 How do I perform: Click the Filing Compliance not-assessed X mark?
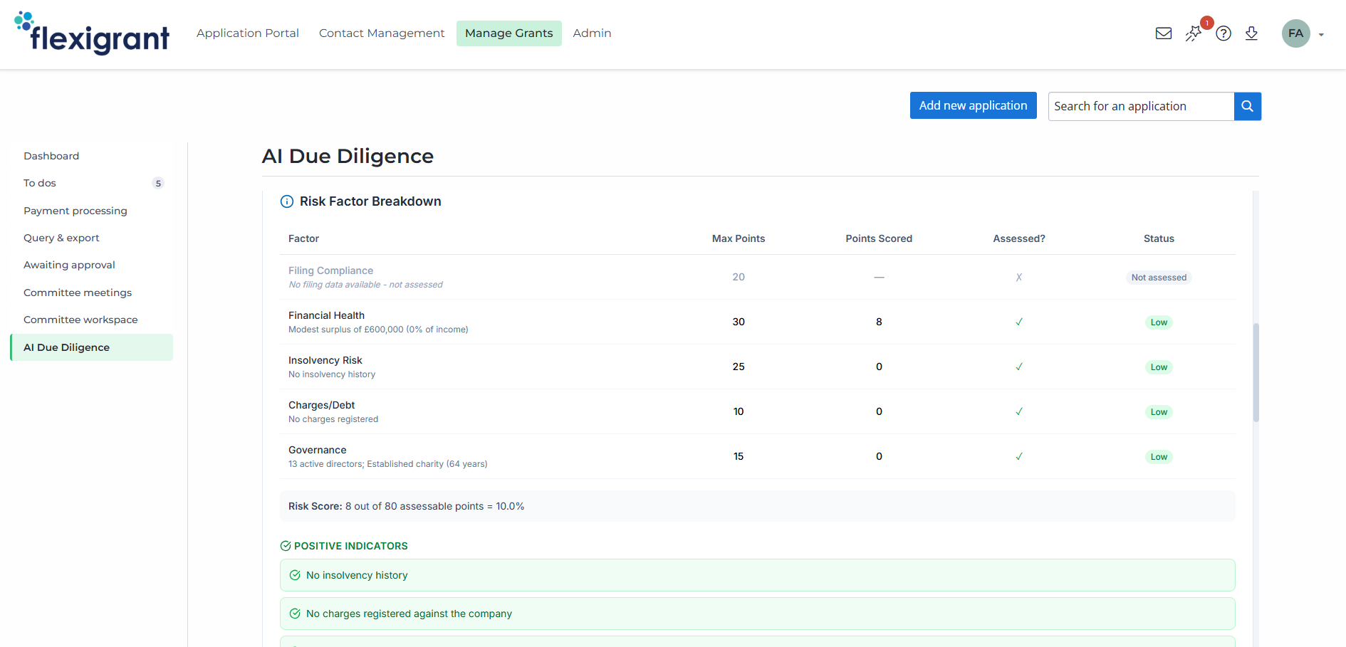click(1019, 278)
